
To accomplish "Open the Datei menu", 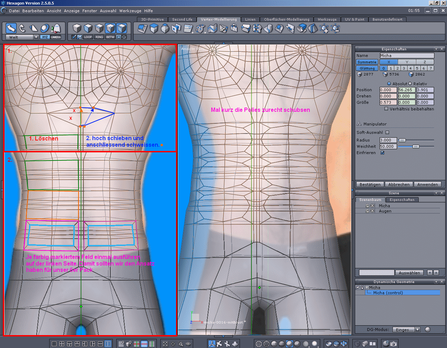I will pyautogui.click(x=14, y=11).
